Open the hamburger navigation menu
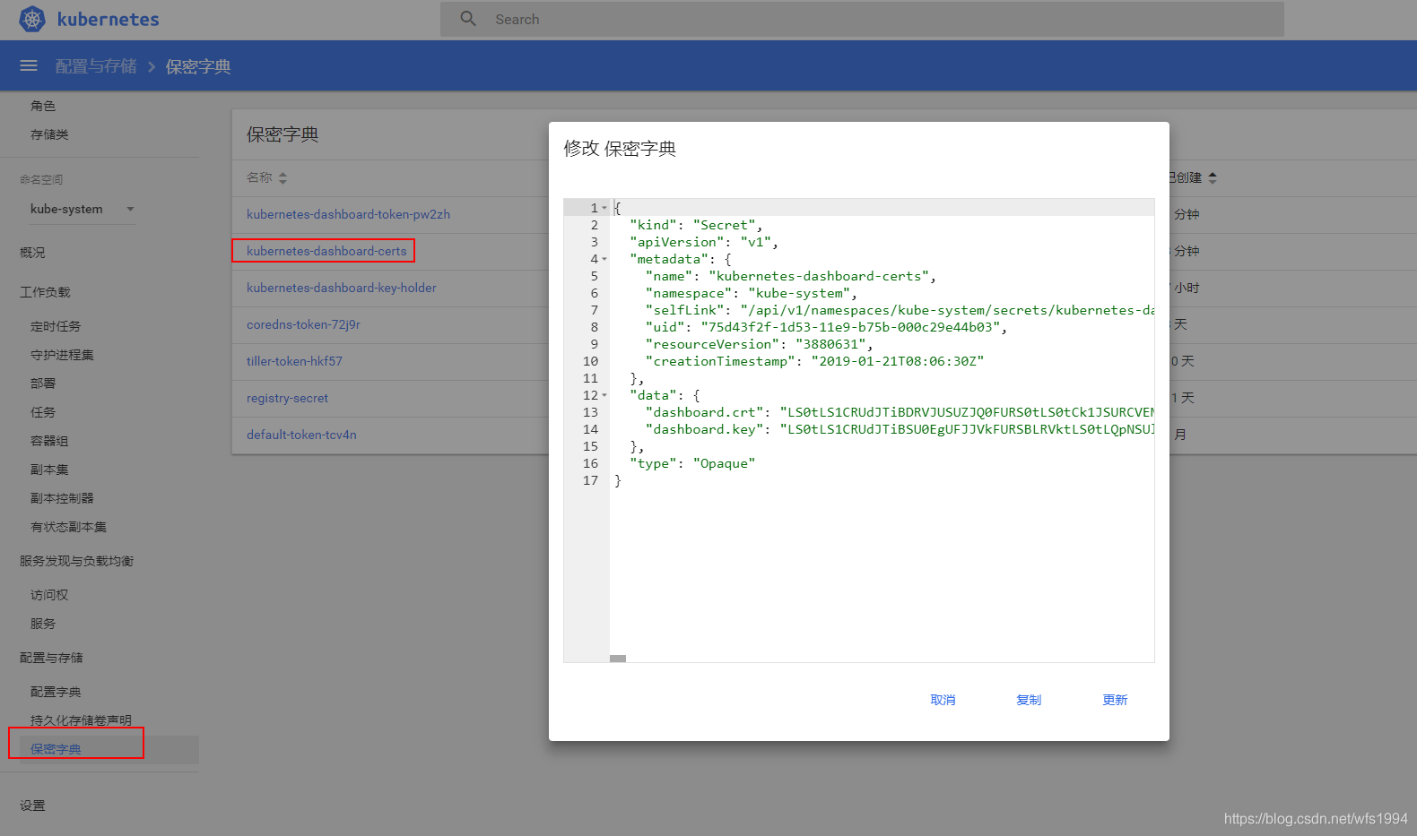 coord(29,66)
